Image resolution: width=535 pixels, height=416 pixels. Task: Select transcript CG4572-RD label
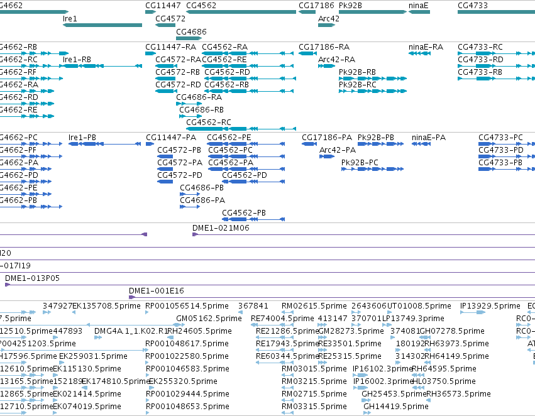coord(178,85)
